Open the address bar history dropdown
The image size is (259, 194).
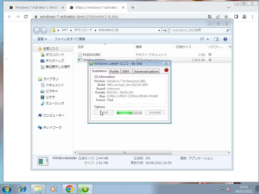159,30
